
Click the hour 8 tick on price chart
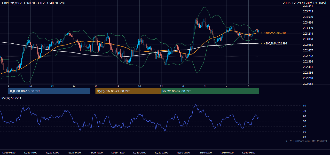(9, 86)
